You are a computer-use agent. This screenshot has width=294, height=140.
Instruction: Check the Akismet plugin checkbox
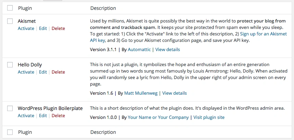click(x=10, y=21)
